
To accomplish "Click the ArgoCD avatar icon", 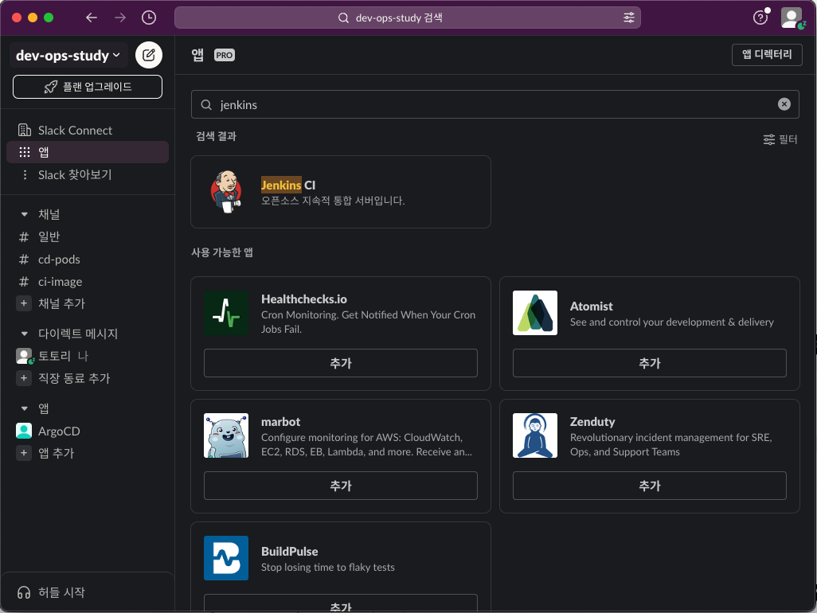I will pos(23,431).
